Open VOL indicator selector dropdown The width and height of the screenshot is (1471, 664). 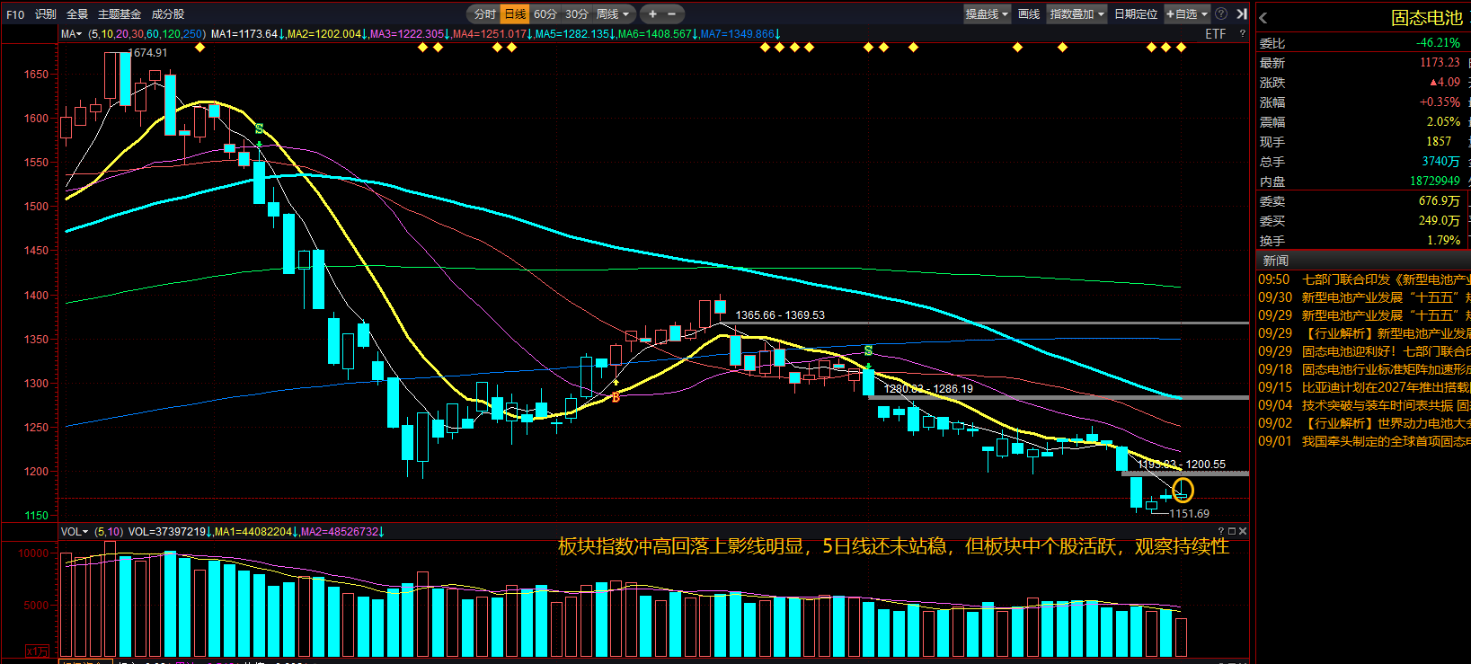pos(75,532)
